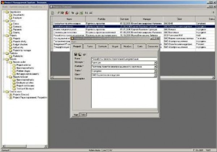Click the print icon in the project dialog
The image size is (217, 152).
pyautogui.click(x=84, y=54)
